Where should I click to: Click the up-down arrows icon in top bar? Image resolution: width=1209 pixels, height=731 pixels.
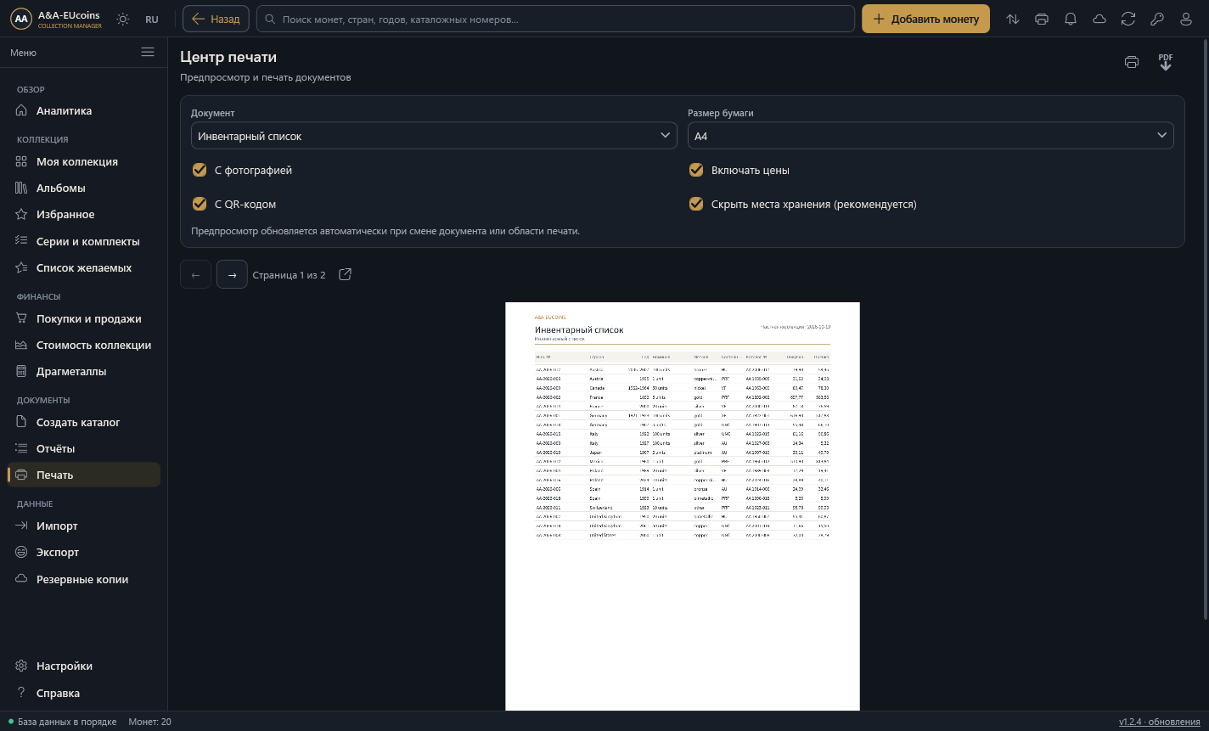pyautogui.click(x=1013, y=19)
